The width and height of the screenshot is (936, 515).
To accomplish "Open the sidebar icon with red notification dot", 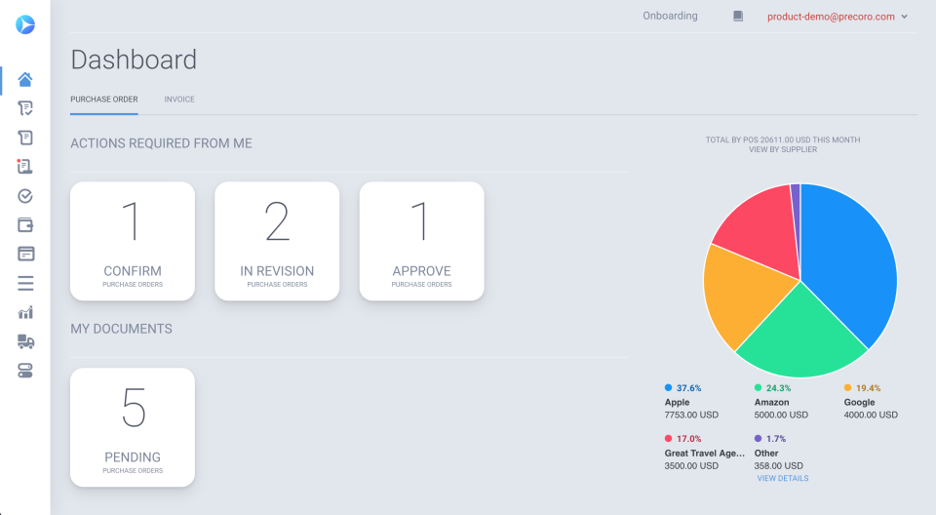I will pyautogui.click(x=24, y=166).
